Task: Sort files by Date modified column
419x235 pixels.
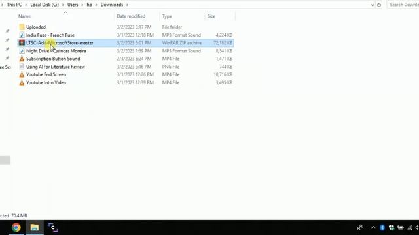Action: [x=131, y=16]
